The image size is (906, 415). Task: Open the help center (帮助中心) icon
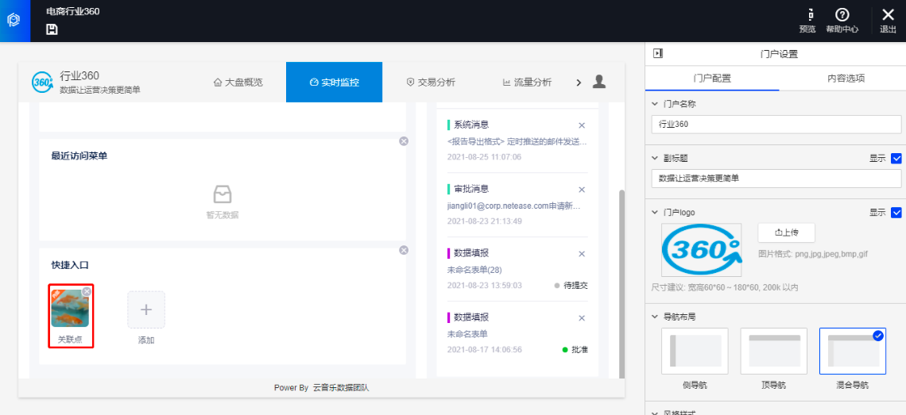(x=842, y=15)
